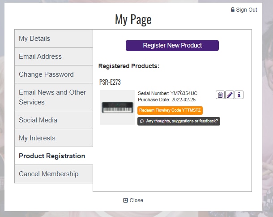Click the PSR-E273 keyboard thumbnail
273x217 pixels.
(x=117, y=107)
